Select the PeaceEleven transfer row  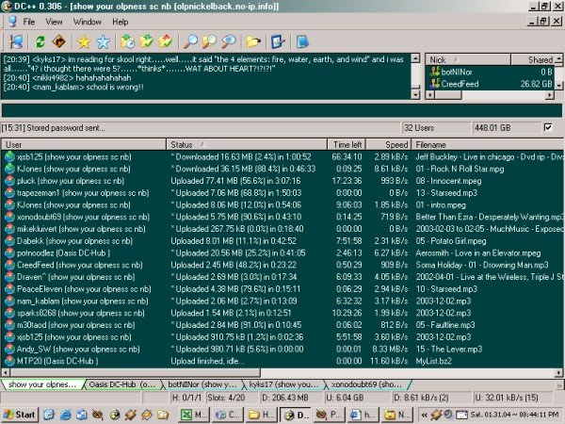click(282, 289)
